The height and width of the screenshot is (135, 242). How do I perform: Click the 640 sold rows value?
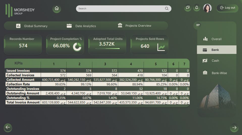pyautogui.click(x=145, y=46)
